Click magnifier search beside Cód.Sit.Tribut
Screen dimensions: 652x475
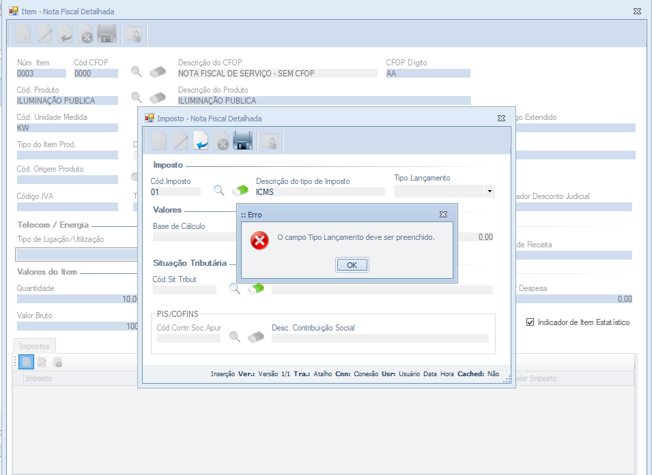point(234,289)
